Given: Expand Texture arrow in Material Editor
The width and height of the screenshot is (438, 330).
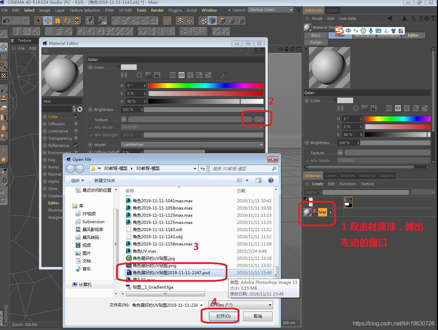Looking at the screenshot, I should 124,119.
